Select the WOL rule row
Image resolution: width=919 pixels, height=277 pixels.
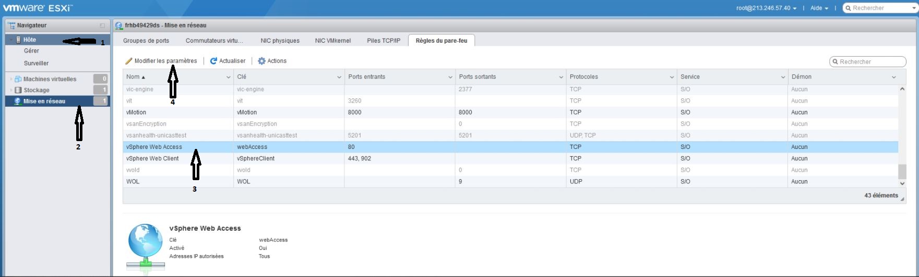click(510, 182)
